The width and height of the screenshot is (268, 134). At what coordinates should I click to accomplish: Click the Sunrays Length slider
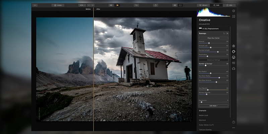click(218, 52)
